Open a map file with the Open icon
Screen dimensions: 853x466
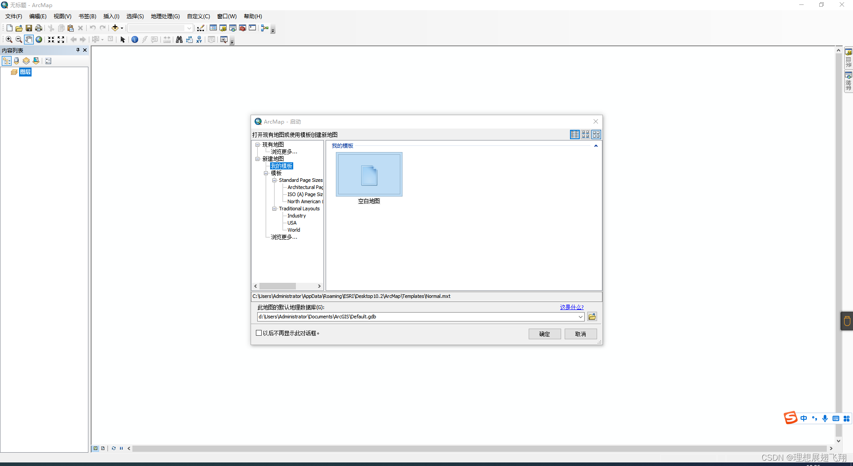[19, 28]
